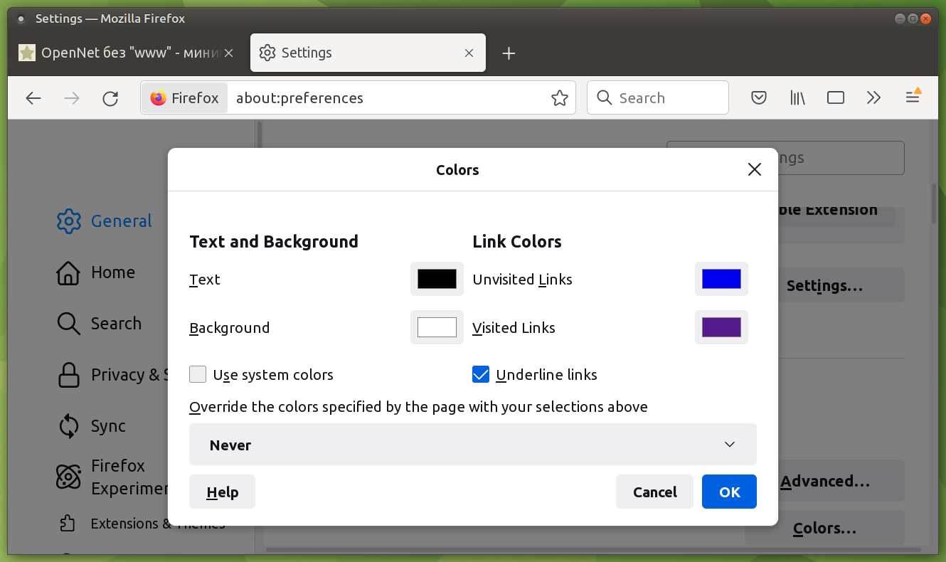
Task: Expand the toolbar overflow chevron
Action: coord(874,98)
